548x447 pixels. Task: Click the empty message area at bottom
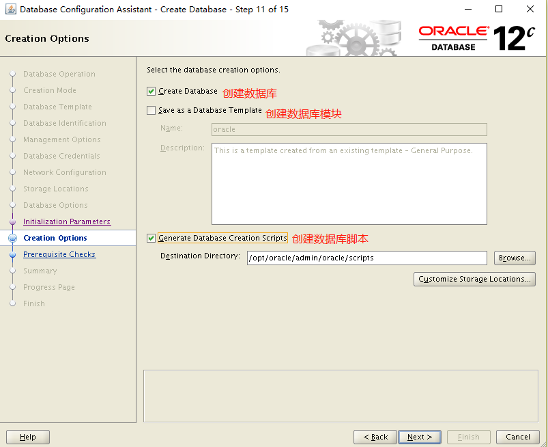click(341, 396)
